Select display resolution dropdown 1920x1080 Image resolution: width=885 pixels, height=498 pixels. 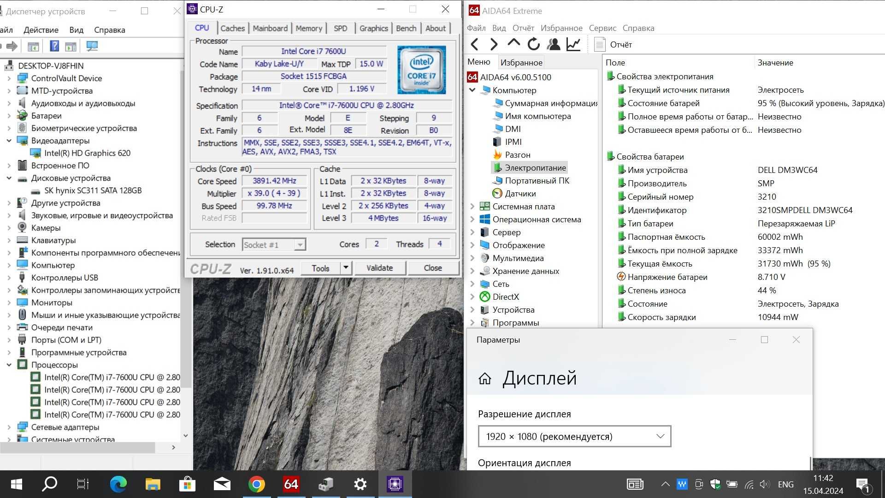click(x=573, y=436)
